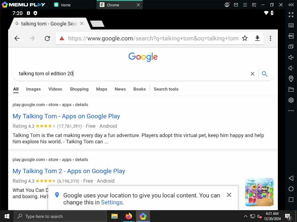
Task: Open MEmu keyboard mapping icon
Action: click(x=291, y=25)
